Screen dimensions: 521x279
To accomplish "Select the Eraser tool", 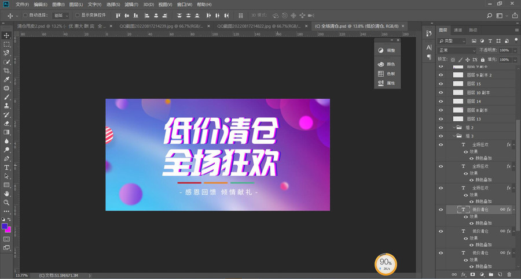I will tap(6, 124).
